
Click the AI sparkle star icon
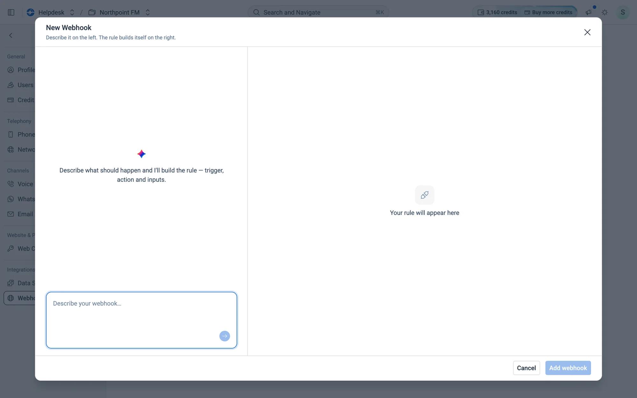141,154
